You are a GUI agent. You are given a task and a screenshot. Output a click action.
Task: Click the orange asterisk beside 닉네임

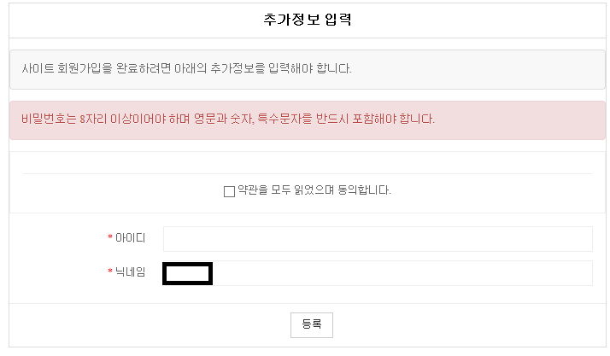tap(109, 272)
